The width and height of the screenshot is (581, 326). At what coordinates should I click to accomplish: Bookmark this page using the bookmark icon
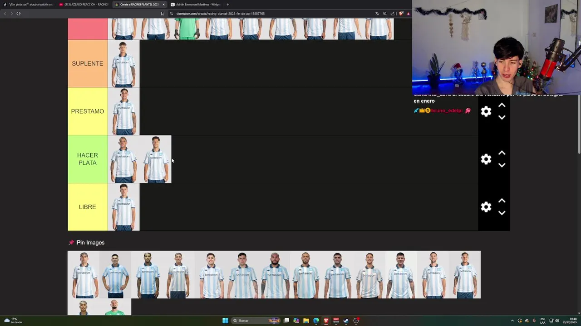pos(162,14)
